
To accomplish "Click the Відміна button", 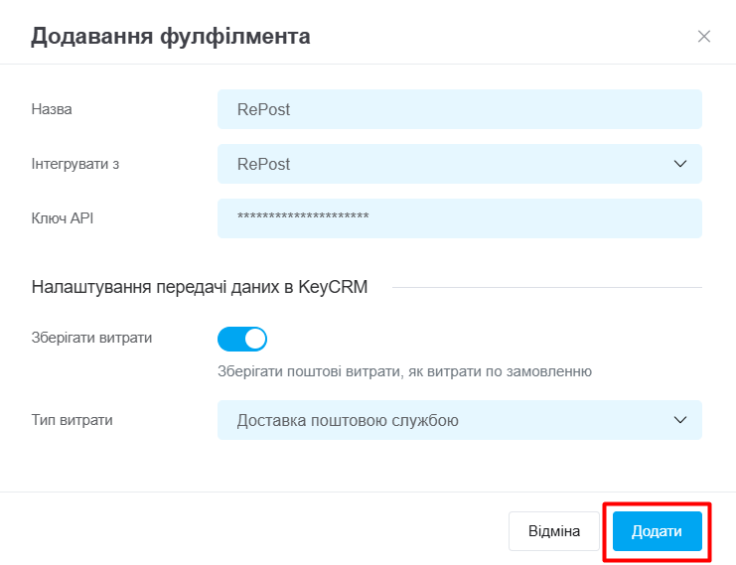I will (554, 531).
